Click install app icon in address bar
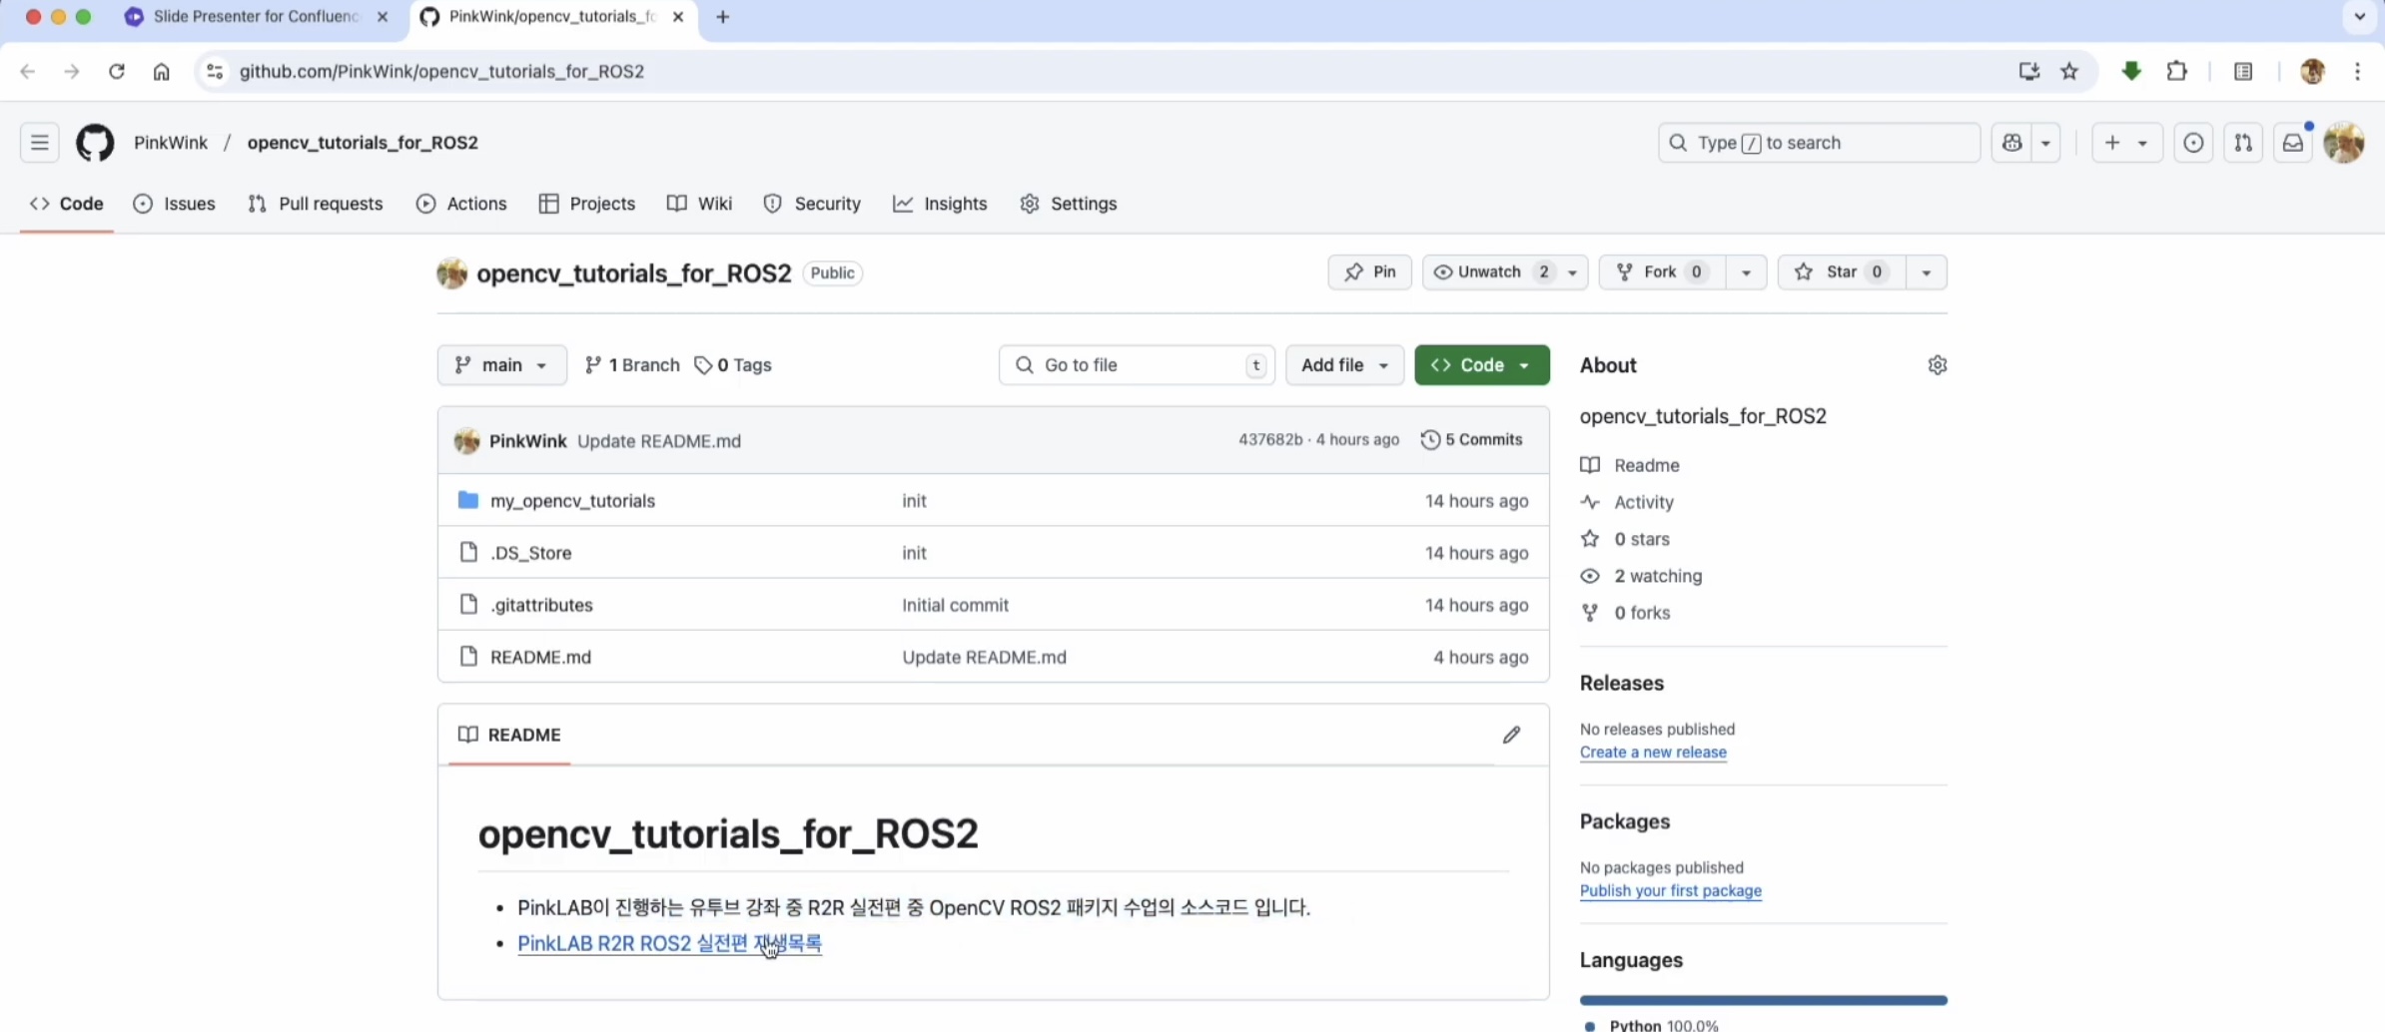The height and width of the screenshot is (1032, 2385). 2028,72
